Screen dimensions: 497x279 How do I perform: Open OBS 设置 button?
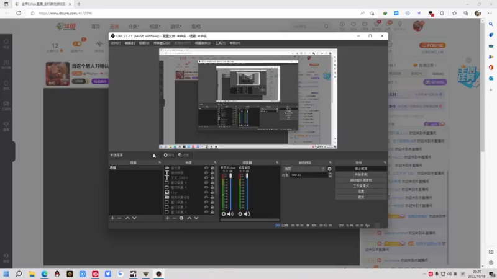(x=361, y=192)
